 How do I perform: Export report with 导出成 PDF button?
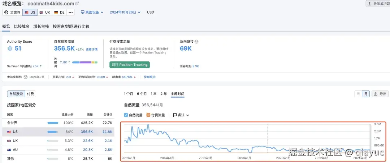point(378,4)
